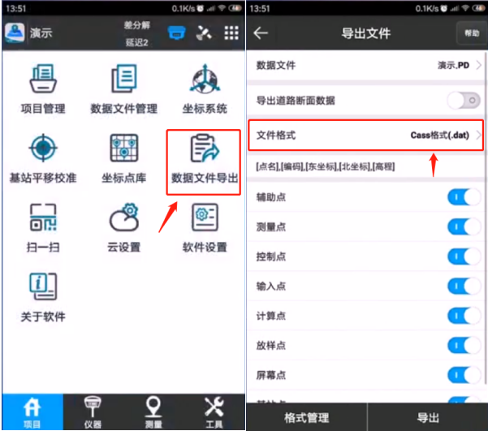Switch to 测量 bottom tab
Image resolution: width=488 pixels, height=431 pixels.
pyautogui.click(x=153, y=412)
